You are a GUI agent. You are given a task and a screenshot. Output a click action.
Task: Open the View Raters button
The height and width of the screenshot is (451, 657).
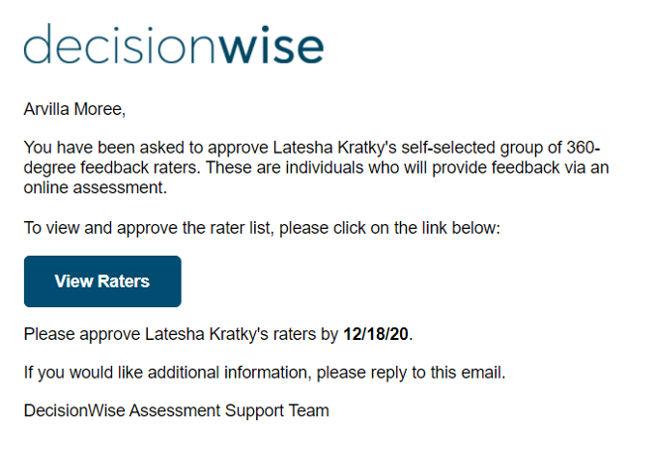(102, 281)
